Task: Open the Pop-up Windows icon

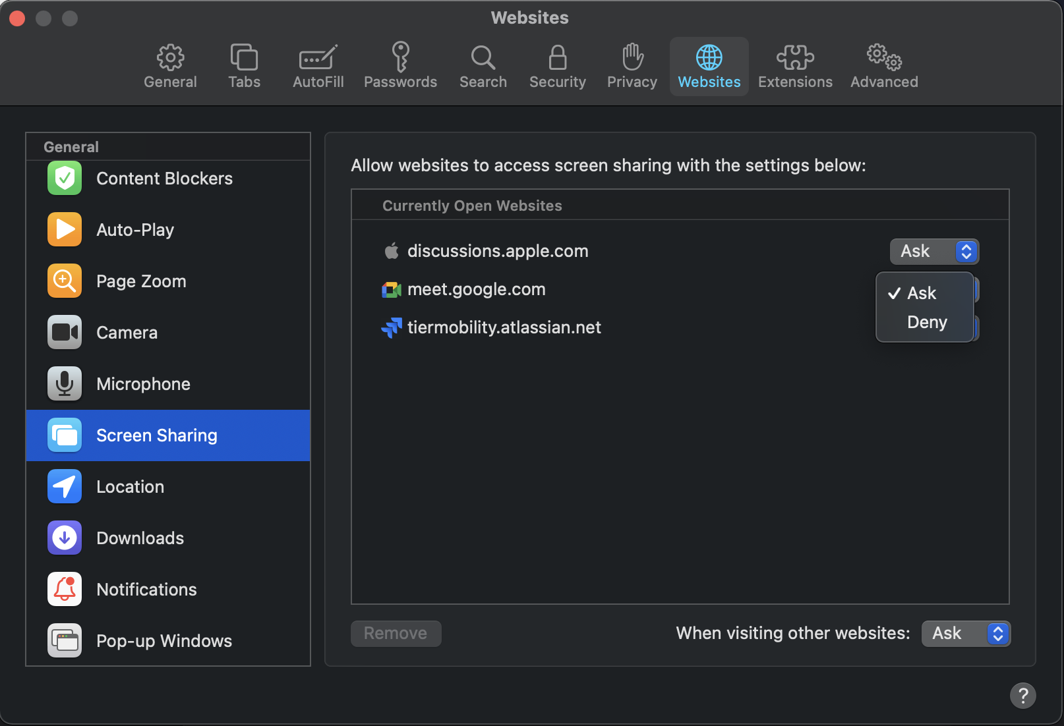Action: 65,641
